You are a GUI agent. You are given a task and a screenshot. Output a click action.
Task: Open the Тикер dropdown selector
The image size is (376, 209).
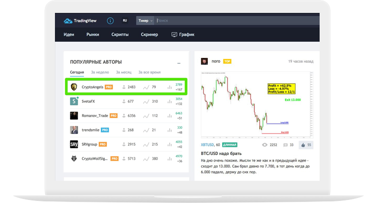pos(145,21)
